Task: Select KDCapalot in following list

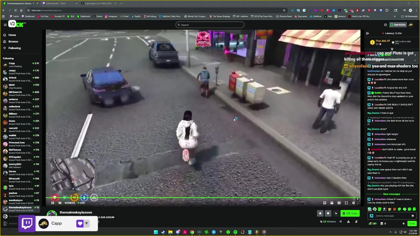Action: tap(21, 158)
